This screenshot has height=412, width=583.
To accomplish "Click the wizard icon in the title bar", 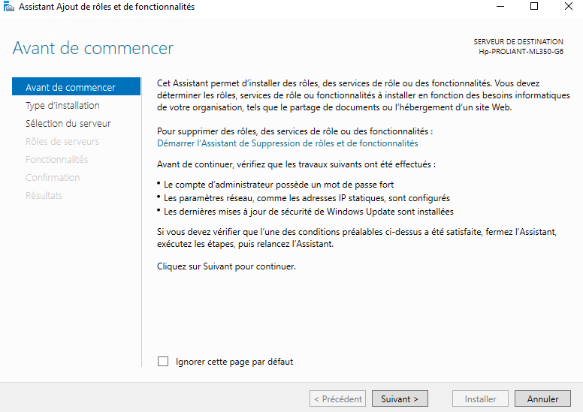I will (9, 7).
